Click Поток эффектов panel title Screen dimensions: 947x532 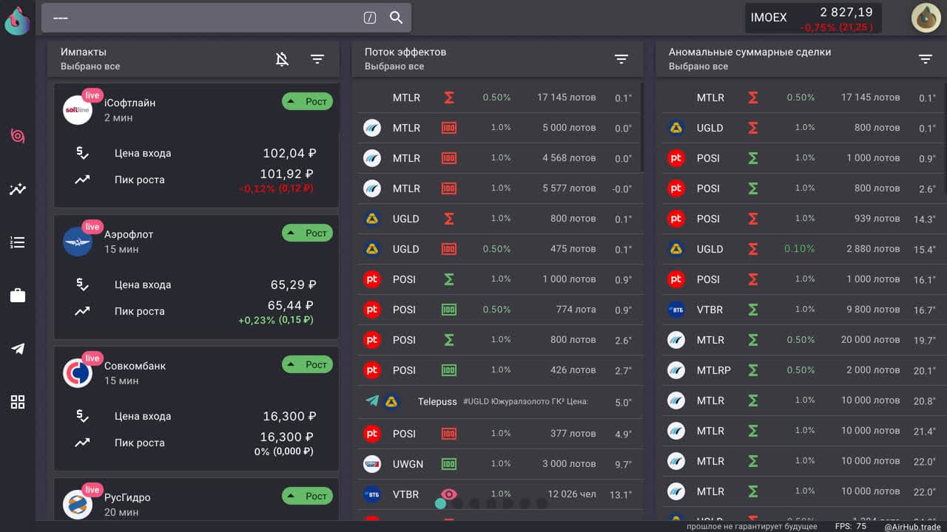point(405,52)
